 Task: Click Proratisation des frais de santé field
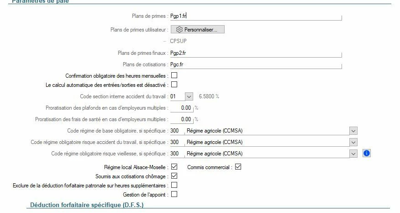pyautogui.click(x=181, y=119)
